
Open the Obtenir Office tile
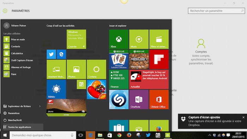click(159, 99)
